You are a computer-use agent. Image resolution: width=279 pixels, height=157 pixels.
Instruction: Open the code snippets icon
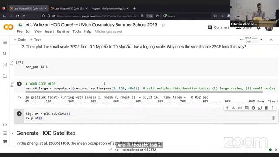pyautogui.click(x=5, y=125)
